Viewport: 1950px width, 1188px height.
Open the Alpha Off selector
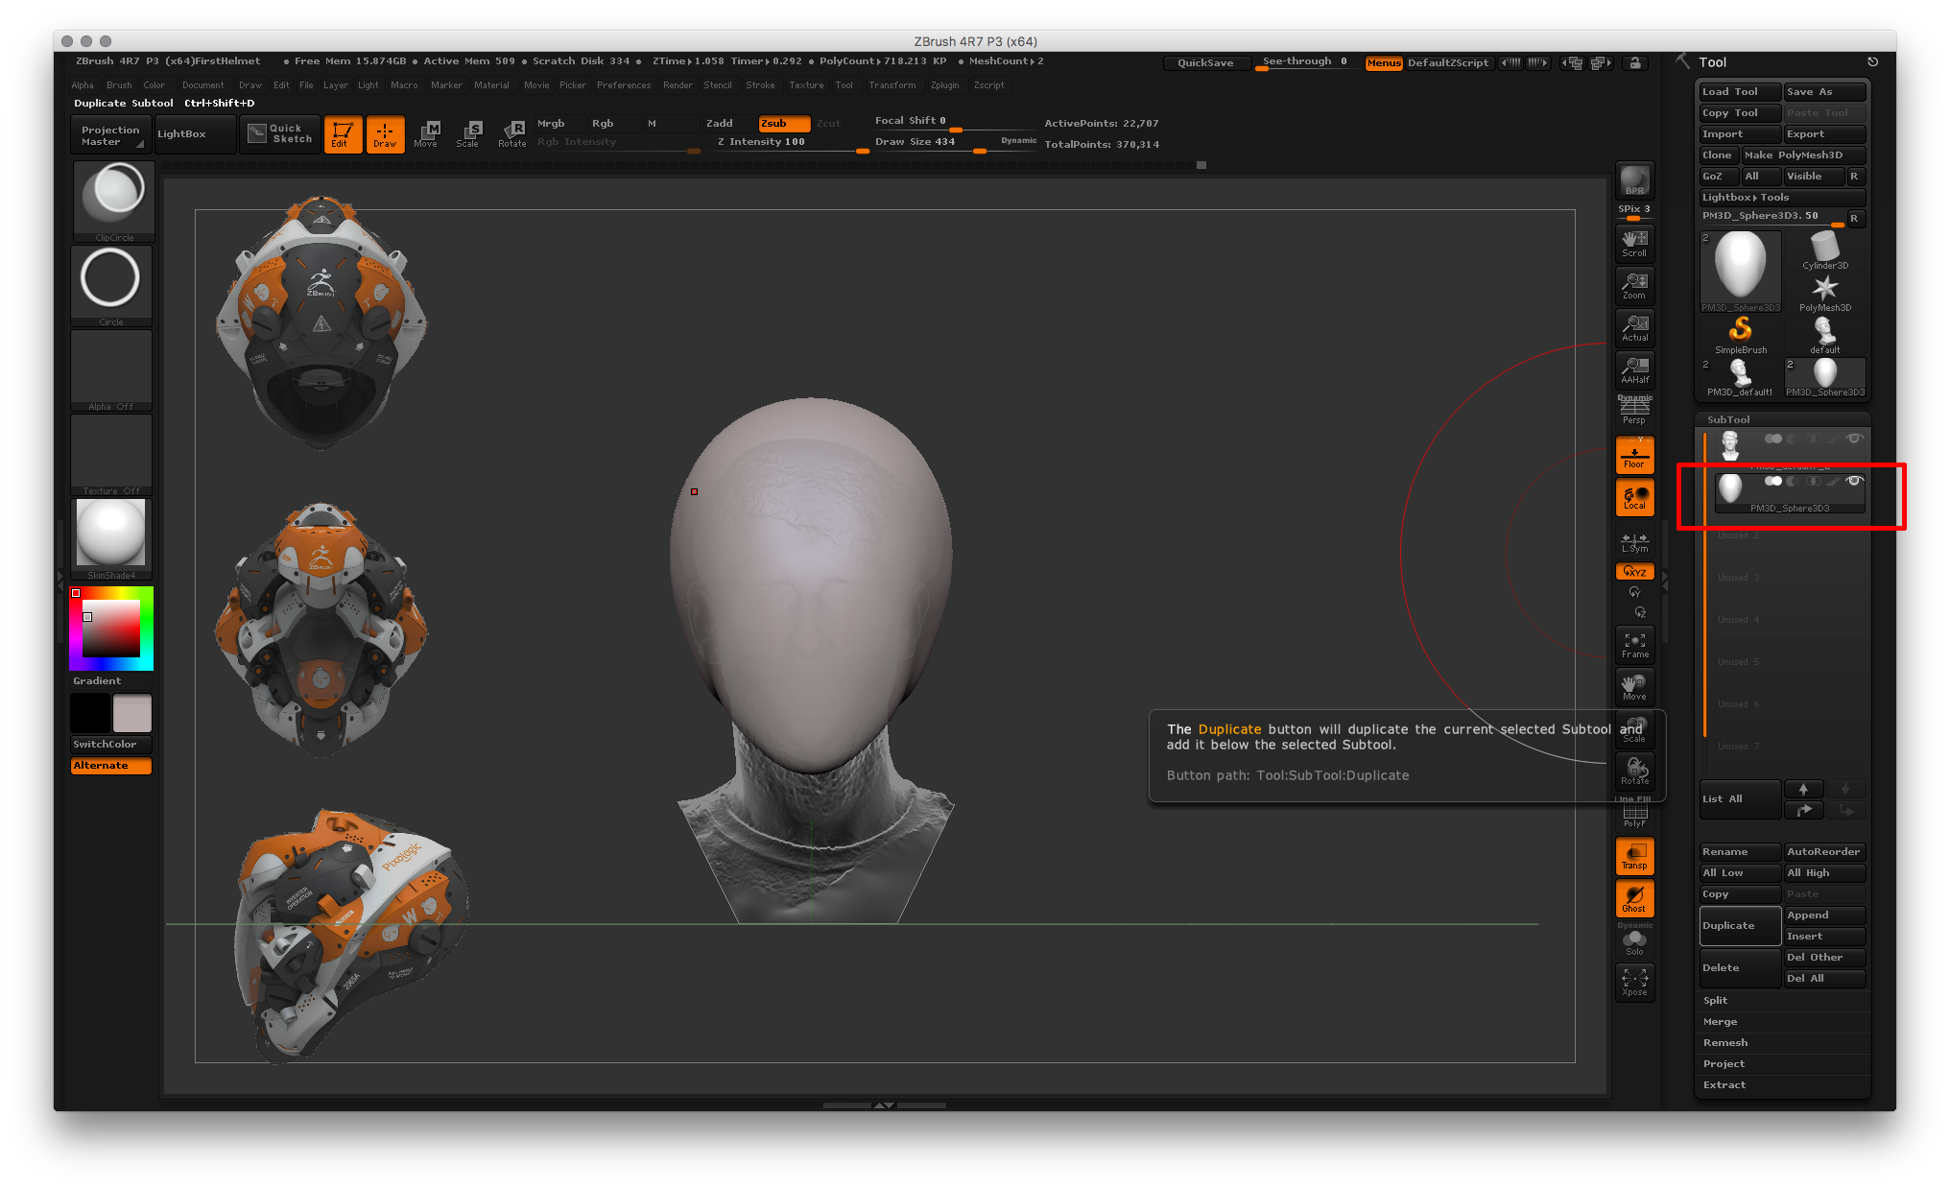pos(111,369)
